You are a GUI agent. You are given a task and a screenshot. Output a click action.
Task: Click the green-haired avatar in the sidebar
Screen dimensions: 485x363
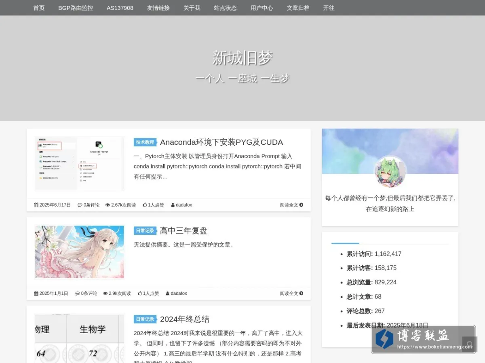[x=390, y=172]
